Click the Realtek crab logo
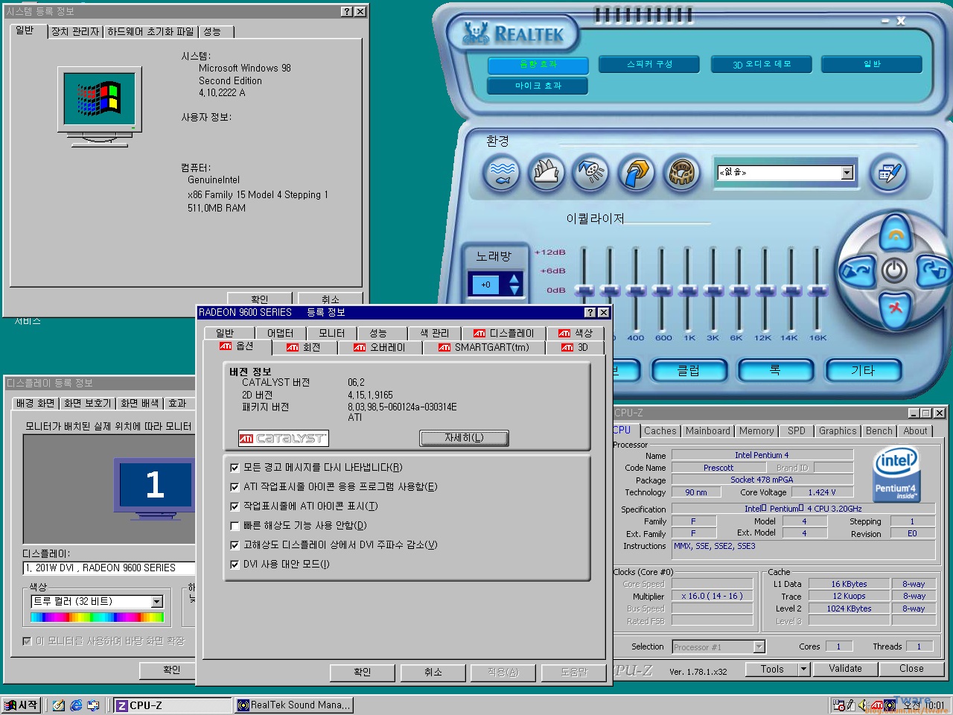Image resolution: width=953 pixels, height=715 pixels. pos(476,32)
